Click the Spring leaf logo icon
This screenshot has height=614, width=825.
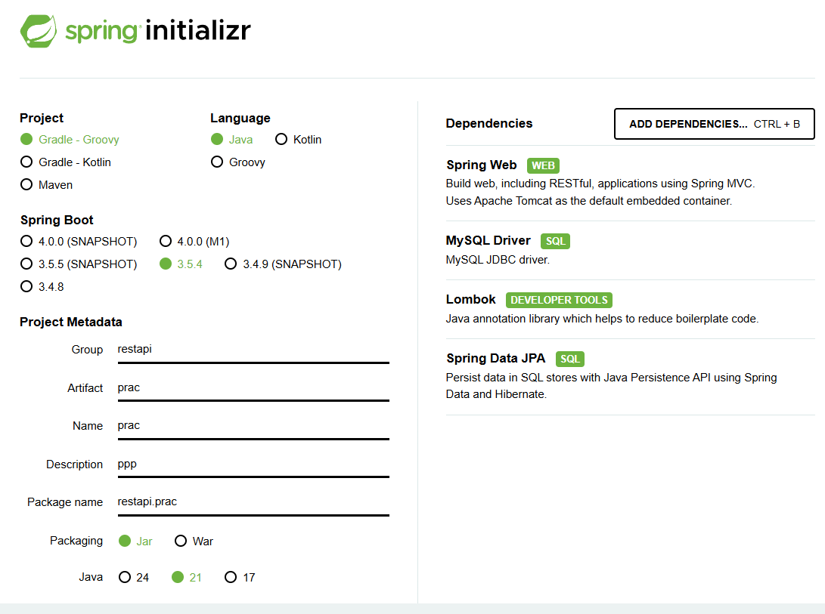pyautogui.click(x=39, y=31)
